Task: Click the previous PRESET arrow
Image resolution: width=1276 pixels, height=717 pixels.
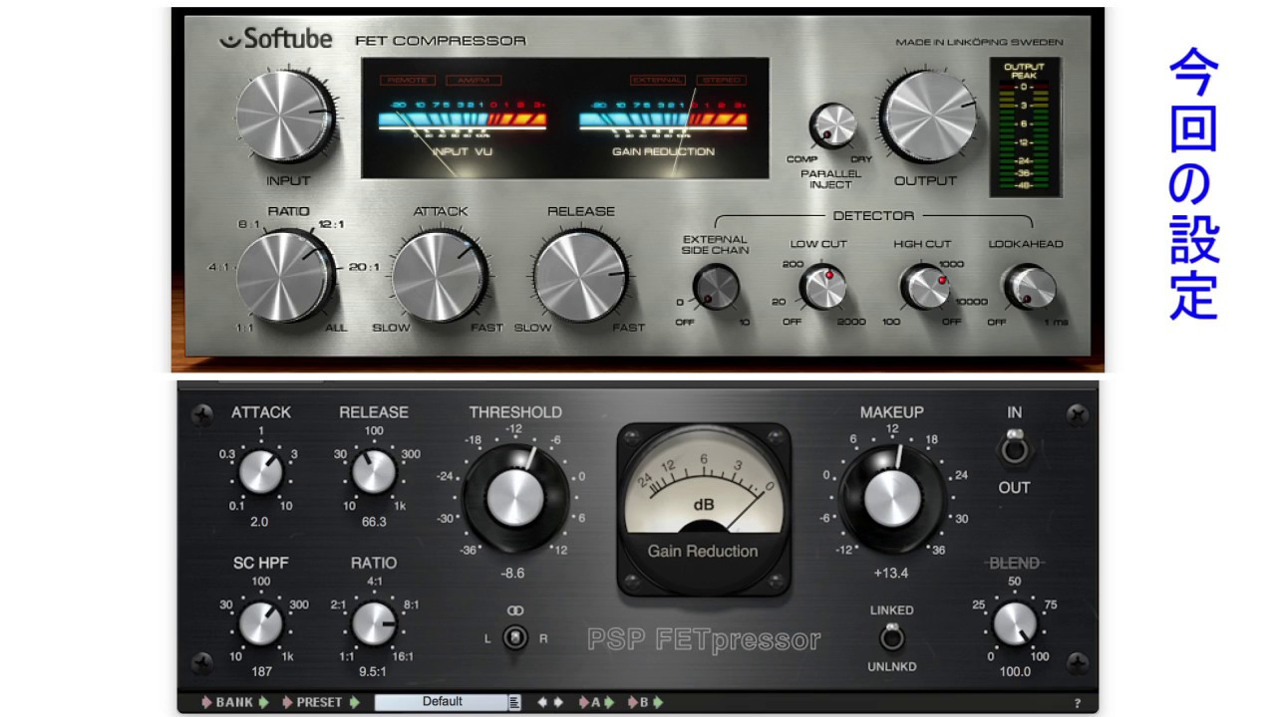Action: click(288, 702)
